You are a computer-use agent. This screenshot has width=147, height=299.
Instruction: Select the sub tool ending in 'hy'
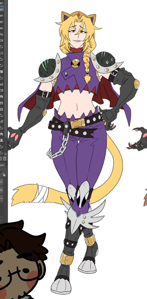pyautogui.click(x=2, y=34)
